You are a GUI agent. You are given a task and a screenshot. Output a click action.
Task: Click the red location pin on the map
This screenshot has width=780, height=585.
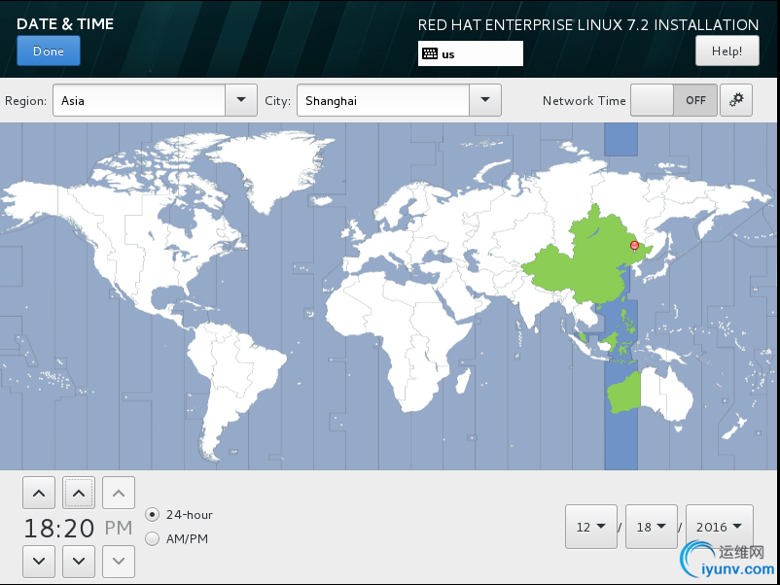pos(634,246)
